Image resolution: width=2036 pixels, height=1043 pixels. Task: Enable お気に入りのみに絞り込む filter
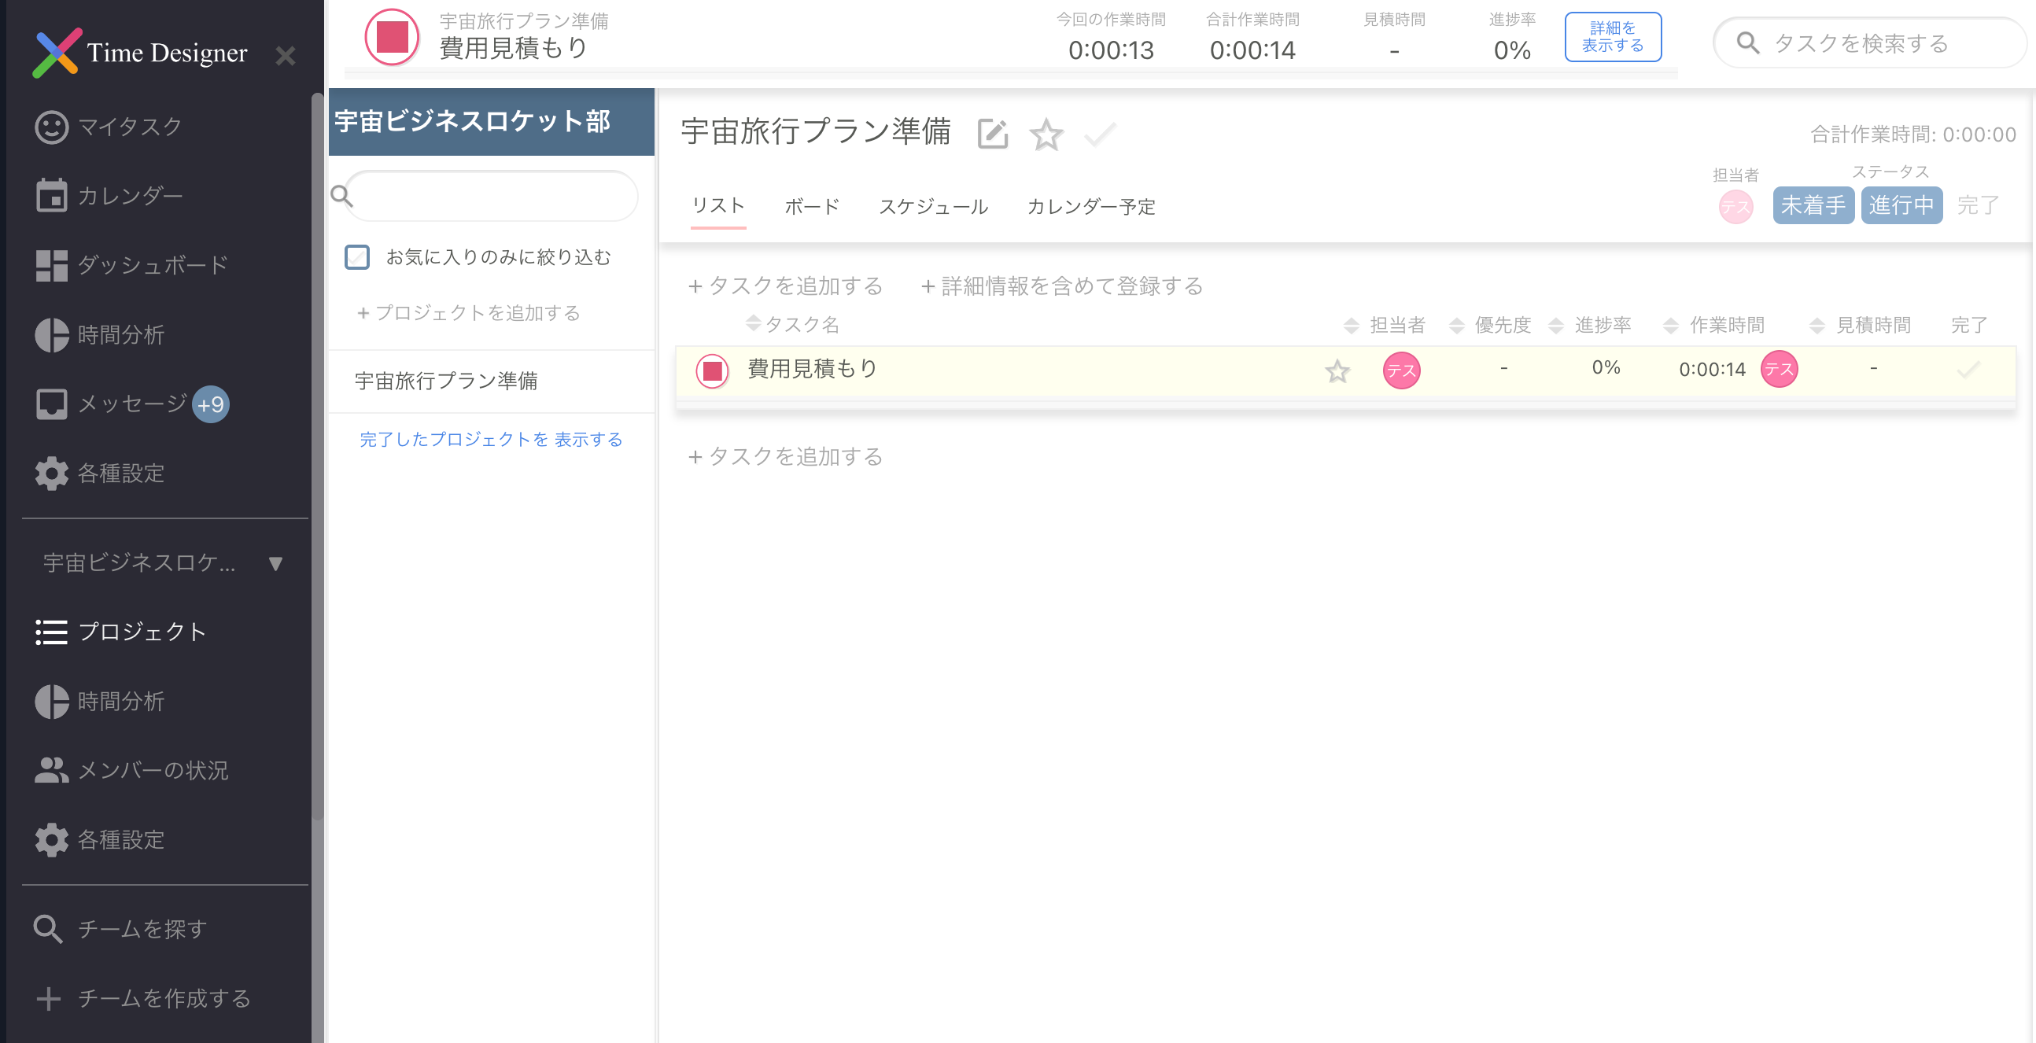click(x=358, y=256)
